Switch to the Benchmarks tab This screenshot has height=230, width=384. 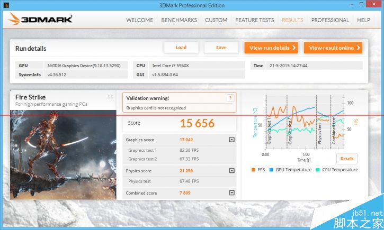coord(179,20)
